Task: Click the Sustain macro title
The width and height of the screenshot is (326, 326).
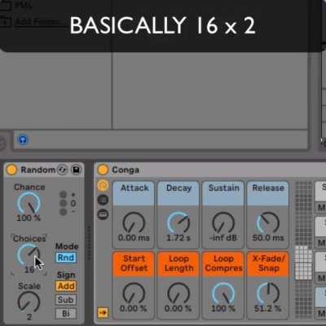Action: tap(223, 188)
